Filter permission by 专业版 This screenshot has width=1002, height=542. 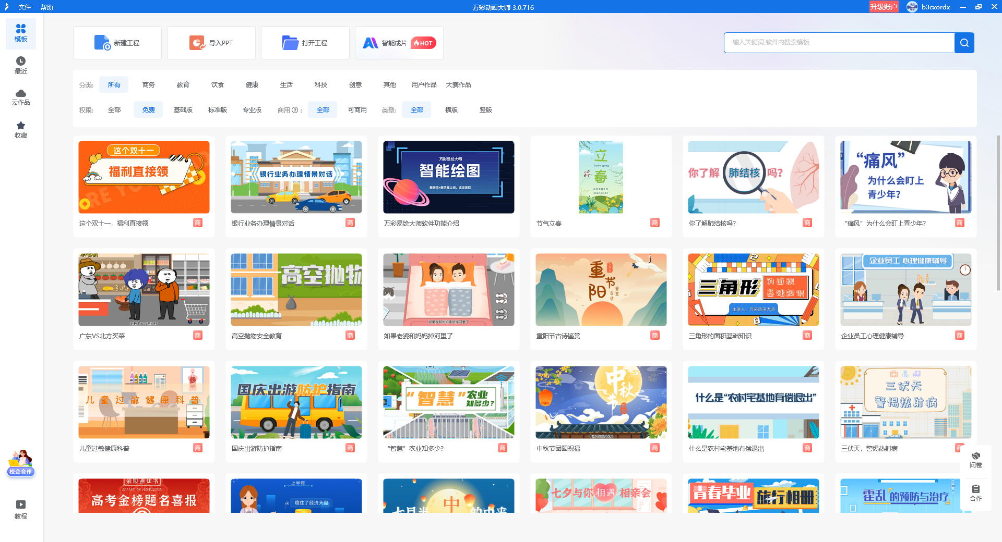point(252,110)
